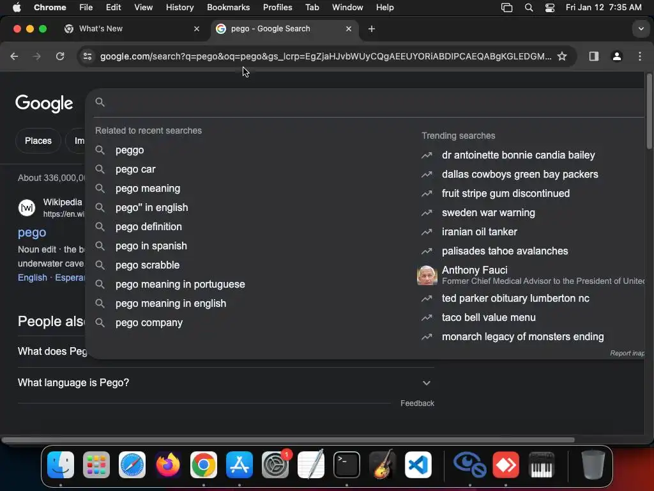Click the address bar URL

tap(325, 56)
